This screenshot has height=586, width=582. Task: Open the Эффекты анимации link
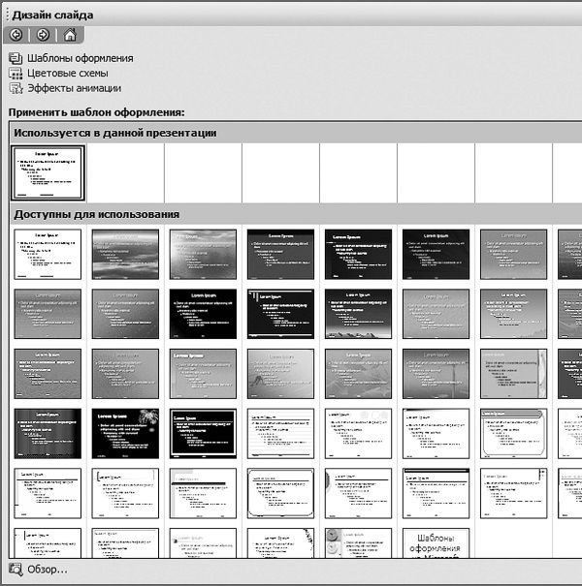pos(74,88)
